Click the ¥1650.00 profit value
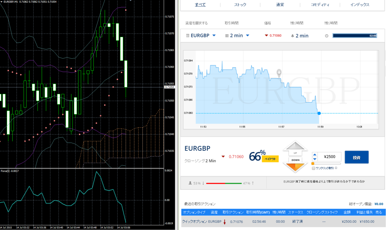 pos(367,221)
